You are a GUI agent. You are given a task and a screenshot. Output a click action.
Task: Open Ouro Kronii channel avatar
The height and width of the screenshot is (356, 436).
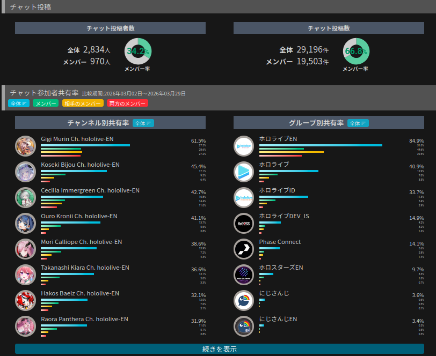(x=25, y=223)
